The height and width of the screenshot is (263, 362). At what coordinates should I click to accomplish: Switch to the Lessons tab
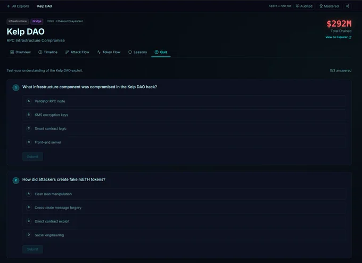pyautogui.click(x=137, y=52)
